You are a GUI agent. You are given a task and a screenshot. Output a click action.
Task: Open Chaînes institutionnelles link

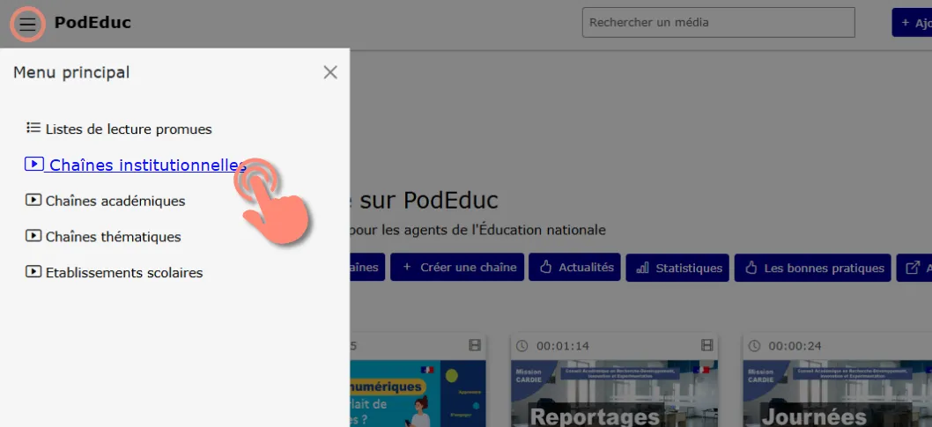point(136,166)
